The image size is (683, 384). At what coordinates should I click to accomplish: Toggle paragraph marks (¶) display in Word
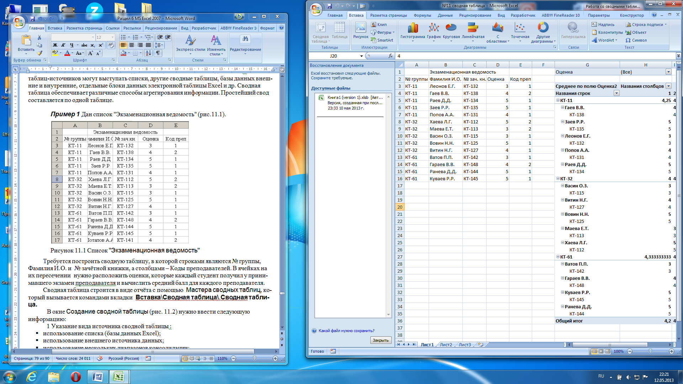(x=158, y=53)
